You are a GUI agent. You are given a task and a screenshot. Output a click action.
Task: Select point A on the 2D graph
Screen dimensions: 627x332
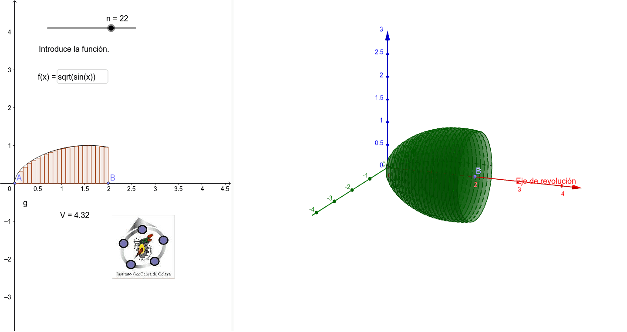[x=15, y=183]
